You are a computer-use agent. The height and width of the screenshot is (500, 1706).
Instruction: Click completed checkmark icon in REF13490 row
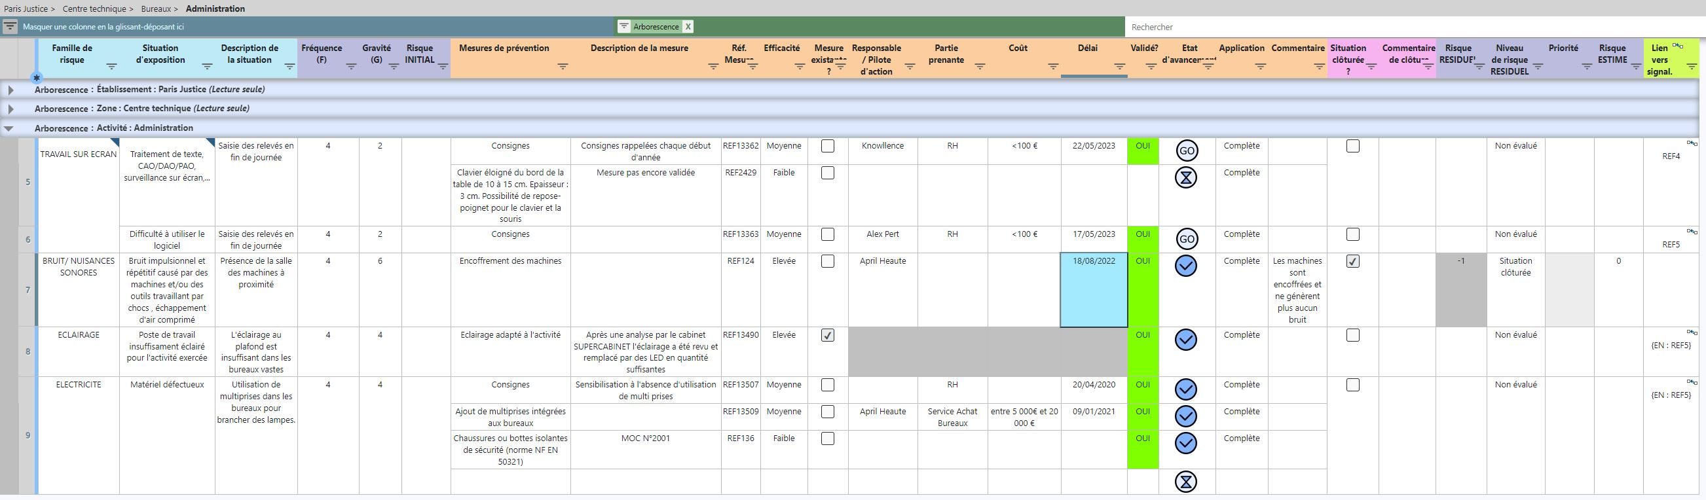[x=1186, y=340]
